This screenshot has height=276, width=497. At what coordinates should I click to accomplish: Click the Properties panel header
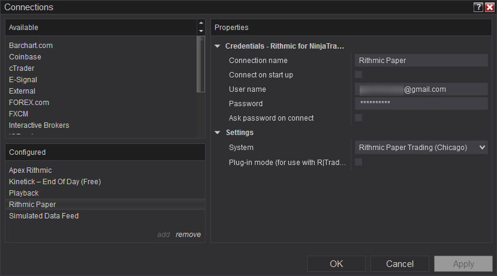pos(351,28)
